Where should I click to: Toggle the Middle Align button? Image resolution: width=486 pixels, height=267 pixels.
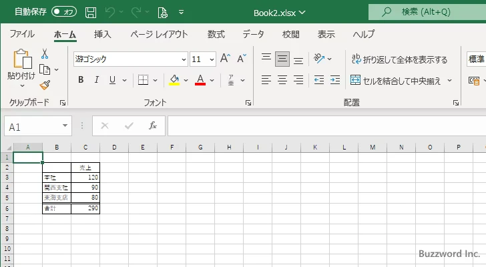click(x=282, y=59)
